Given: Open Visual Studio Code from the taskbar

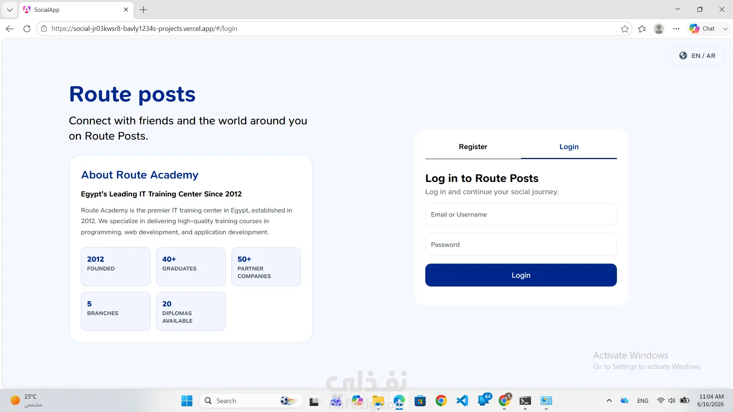Looking at the screenshot, I should [462, 401].
